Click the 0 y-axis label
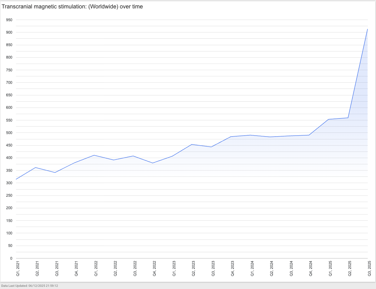The width and height of the screenshot is (376, 289). pos(11,258)
